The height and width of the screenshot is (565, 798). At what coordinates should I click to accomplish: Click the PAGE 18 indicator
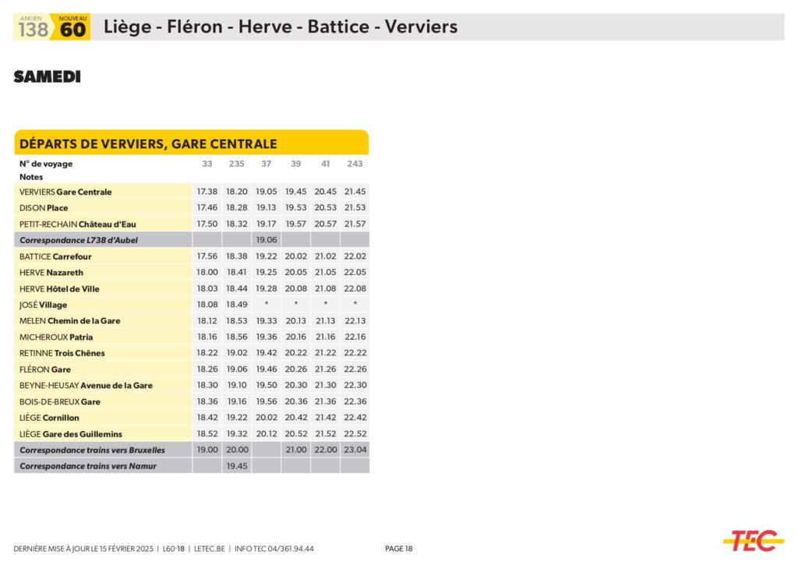point(398,549)
